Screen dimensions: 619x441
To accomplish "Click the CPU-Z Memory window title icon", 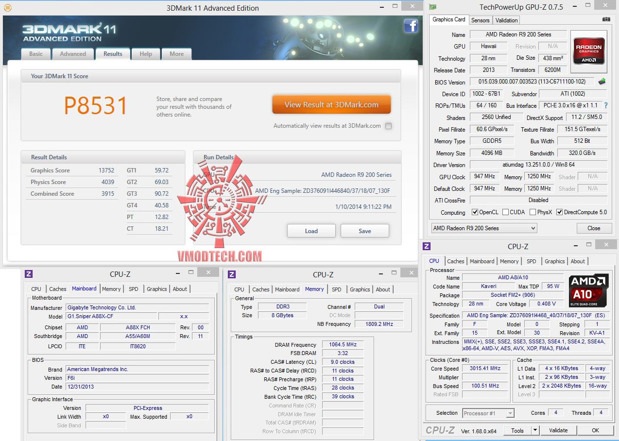I will (232, 274).
